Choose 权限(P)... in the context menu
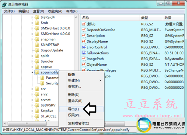187x135 pixels. 81,115
